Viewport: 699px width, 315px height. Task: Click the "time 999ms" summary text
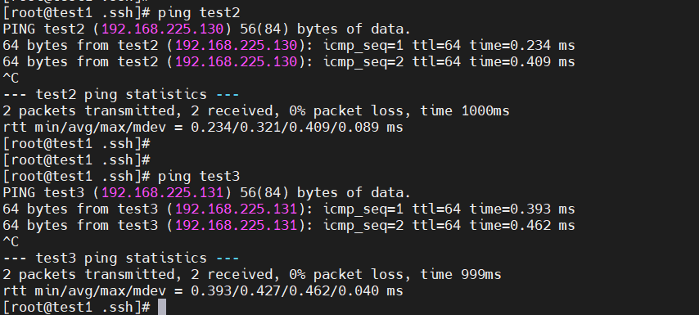tap(461, 274)
